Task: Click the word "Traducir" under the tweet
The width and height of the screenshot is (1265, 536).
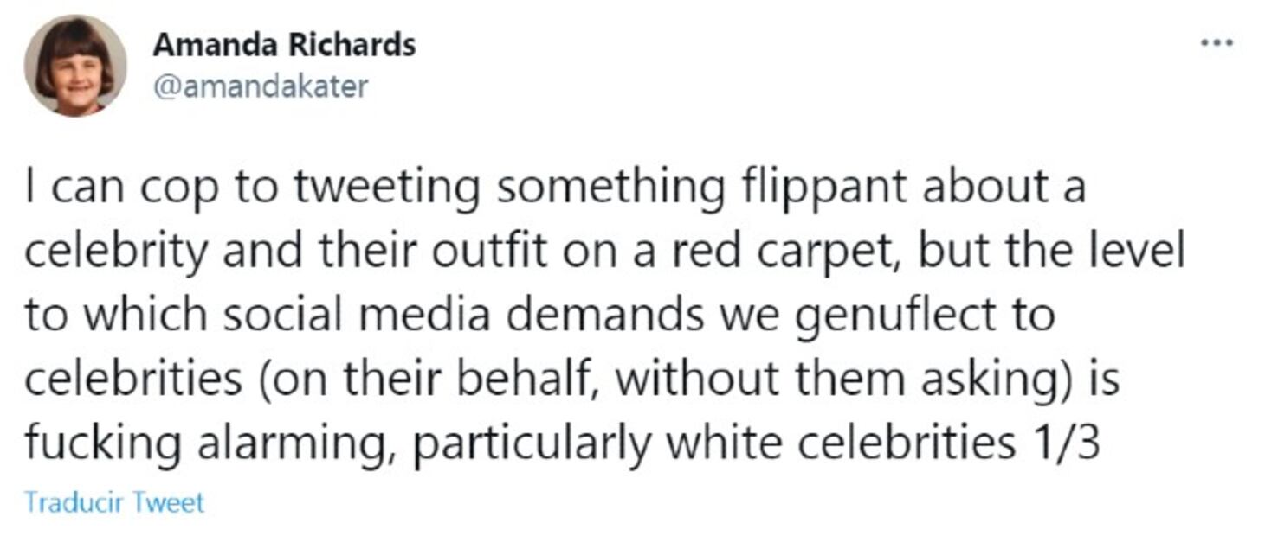Action: tap(74, 502)
